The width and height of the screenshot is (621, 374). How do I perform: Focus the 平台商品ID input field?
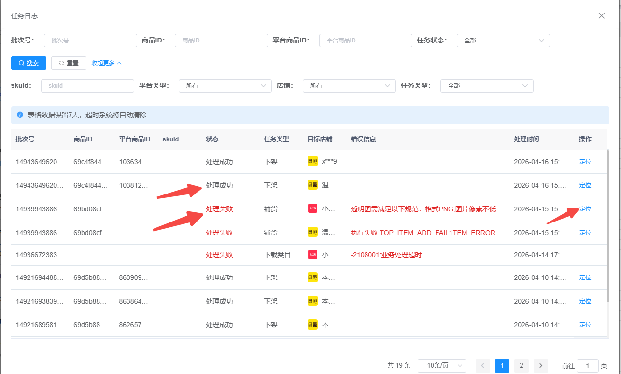366,41
